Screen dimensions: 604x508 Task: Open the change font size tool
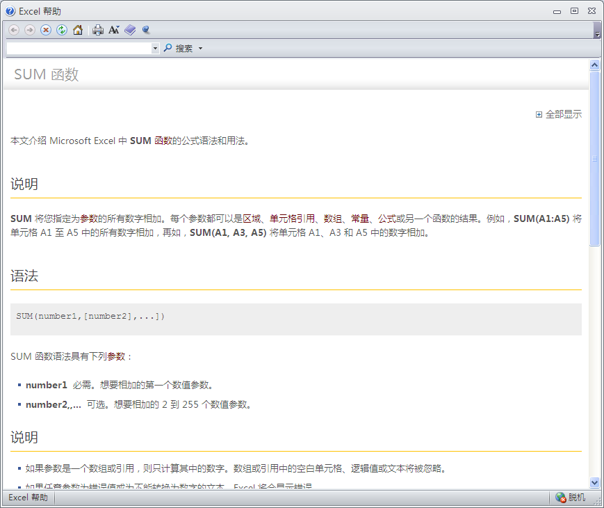point(114,30)
